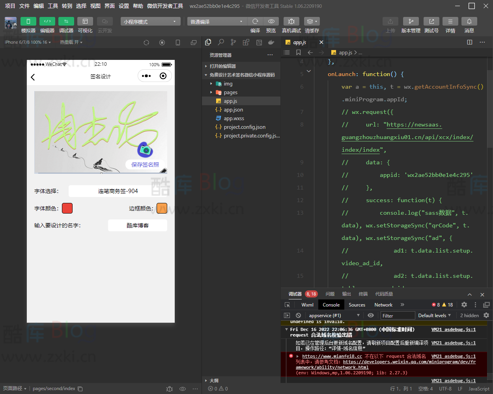Open the 设置 menu in menu bar
493x394 pixels.
124,6
